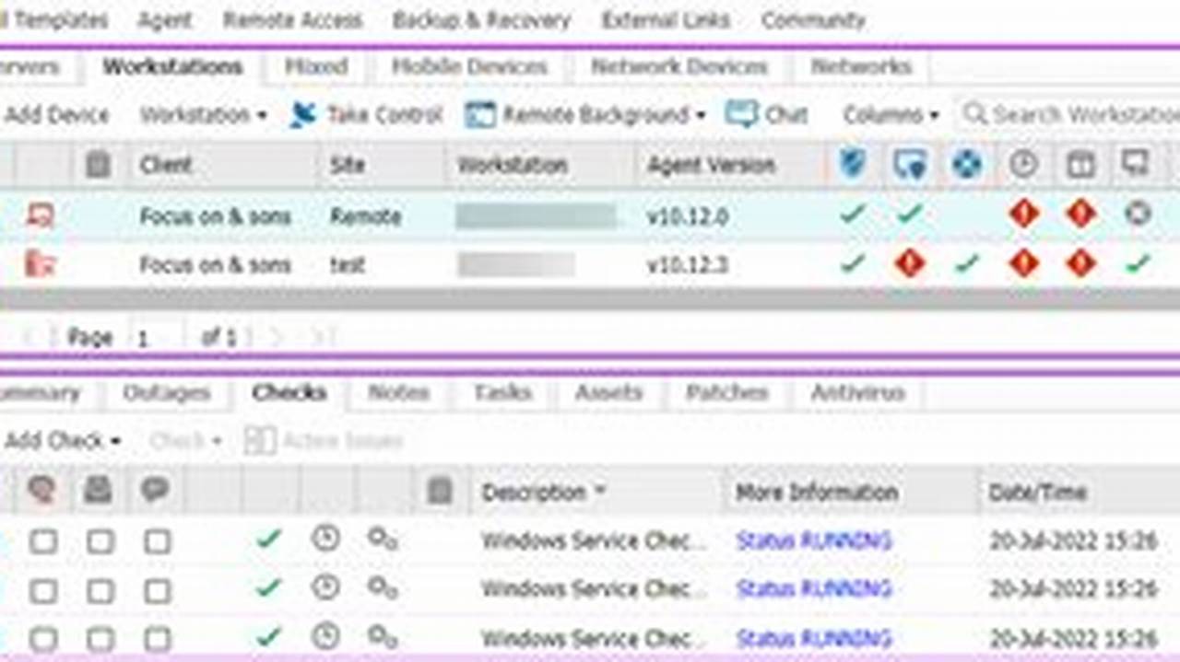
Task: Click the Chat toolbar icon
Action: pos(741,114)
